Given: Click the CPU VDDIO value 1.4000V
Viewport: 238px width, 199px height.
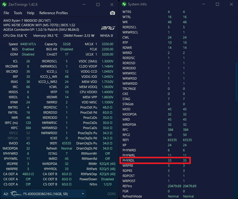Looking at the screenshot, I should [107, 92].
